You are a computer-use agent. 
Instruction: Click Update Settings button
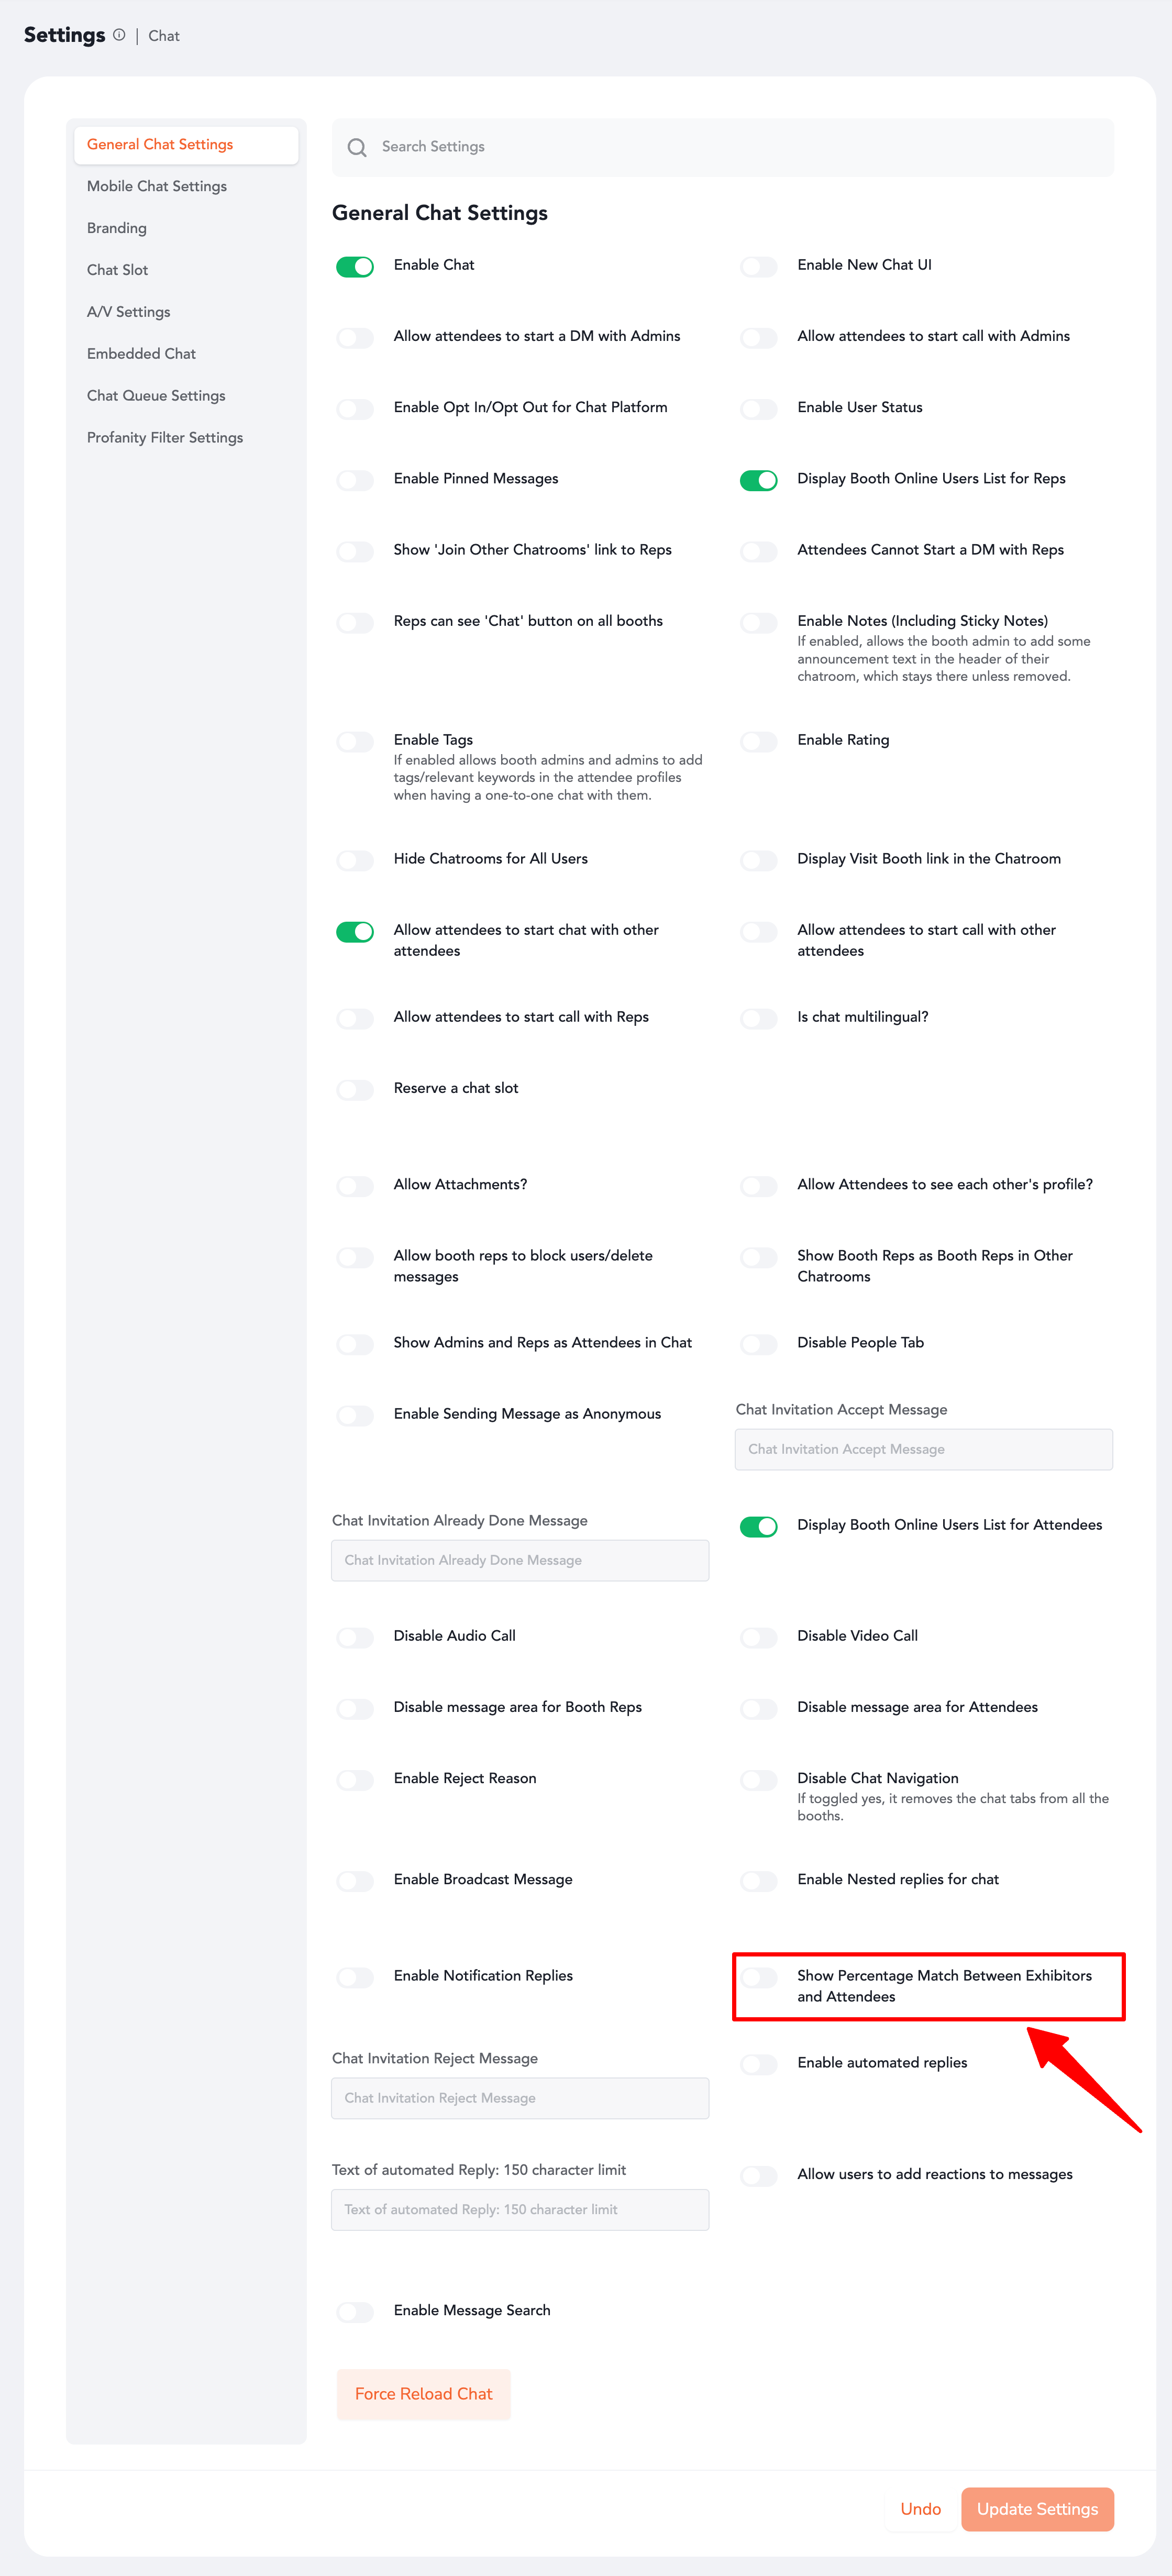[1037, 2509]
